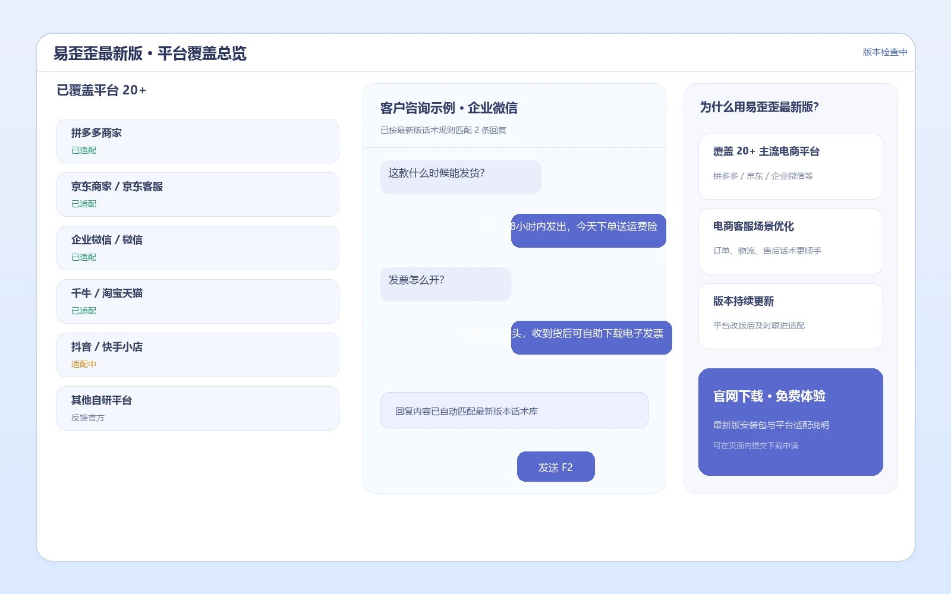Click the 版本检查中 status link
This screenshot has width=951, height=594.
885,52
